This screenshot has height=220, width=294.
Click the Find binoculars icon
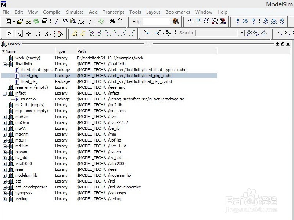(x=112, y=21)
